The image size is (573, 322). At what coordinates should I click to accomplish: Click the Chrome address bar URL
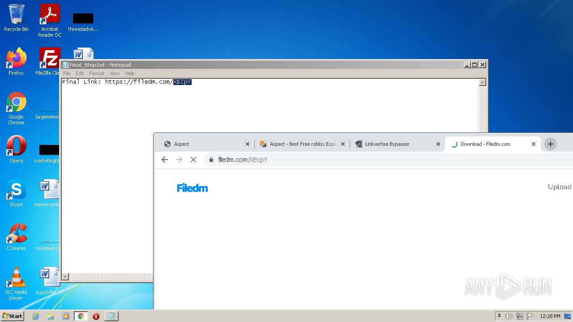(243, 160)
